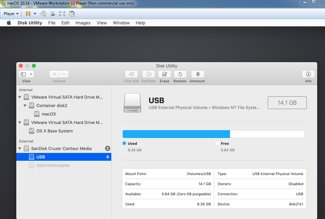
Task: Select the first VMware Virtual SATA drive icon
Action: click(x=26, y=97)
